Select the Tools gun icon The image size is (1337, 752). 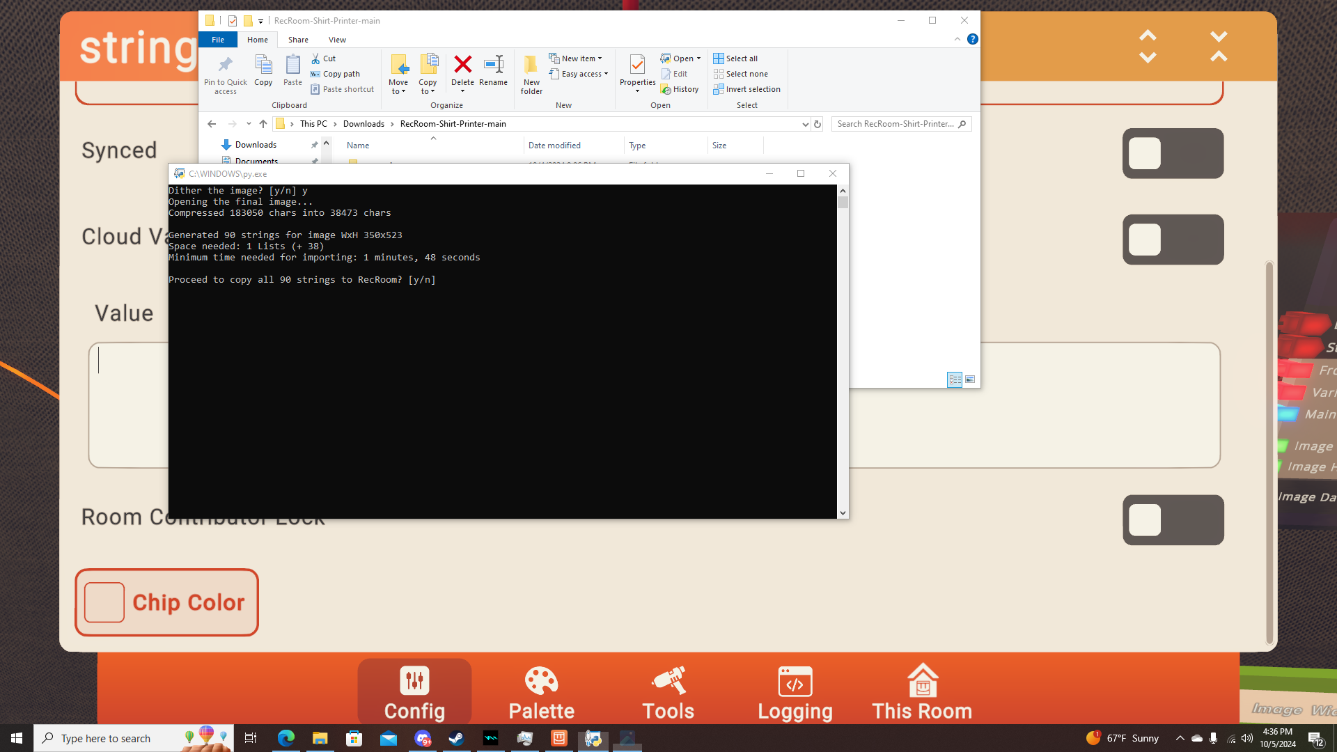point(668,681)
